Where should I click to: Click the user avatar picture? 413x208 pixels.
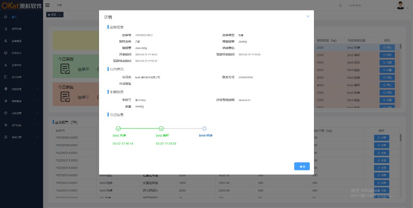pyautogui.click(x=400, y=5)
